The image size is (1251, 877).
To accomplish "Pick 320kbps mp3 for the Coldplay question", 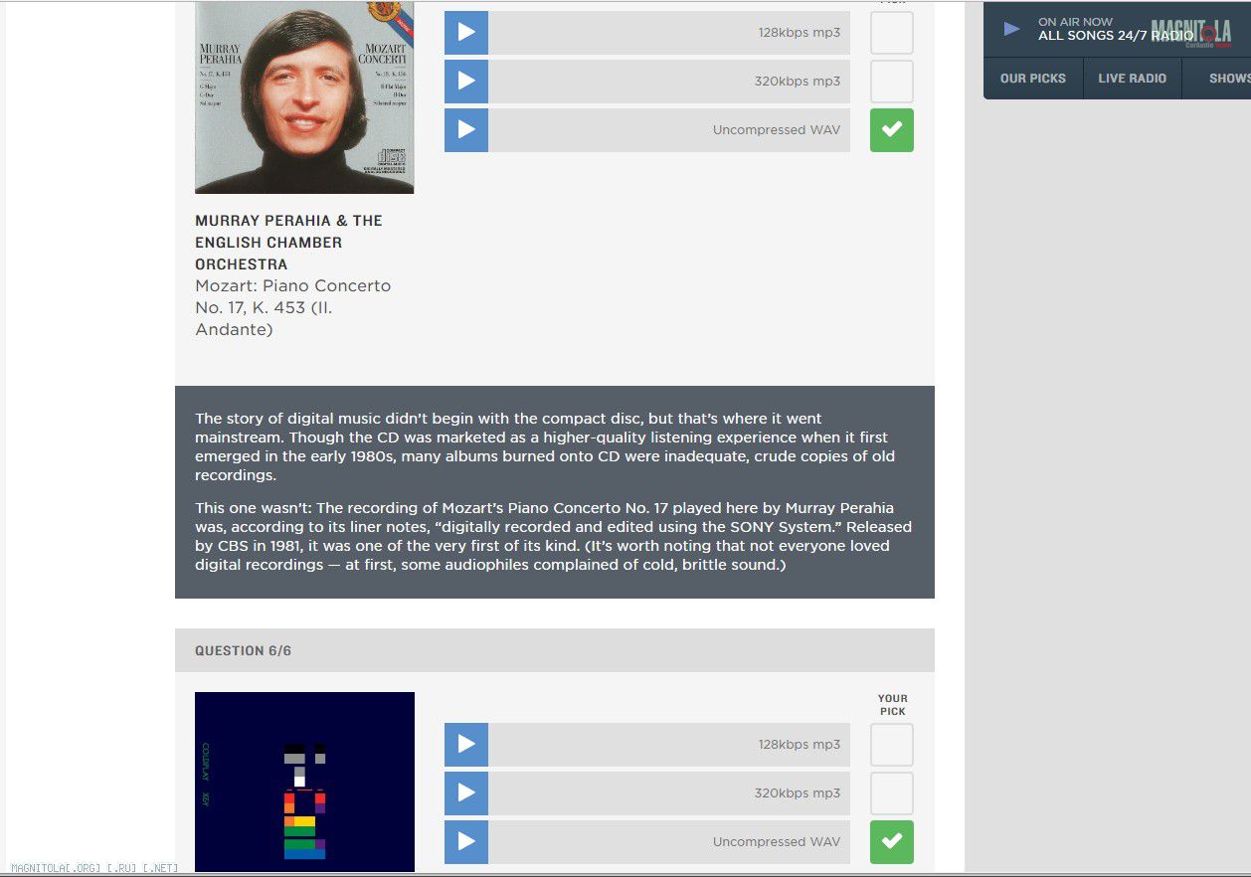I will click(x=892, y=793).
